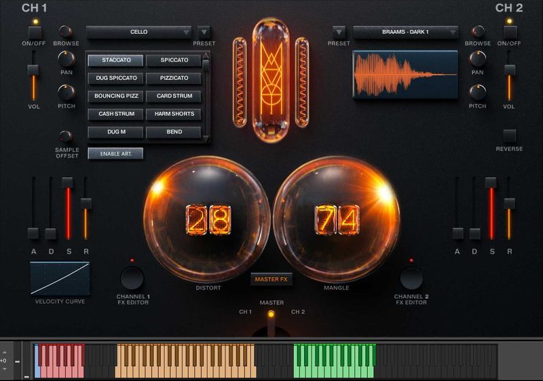Viewport: 543px width, 381px height.
Task: Open the CHANNEL 1 FX EDITOR knob
Action: pos(132,279)
